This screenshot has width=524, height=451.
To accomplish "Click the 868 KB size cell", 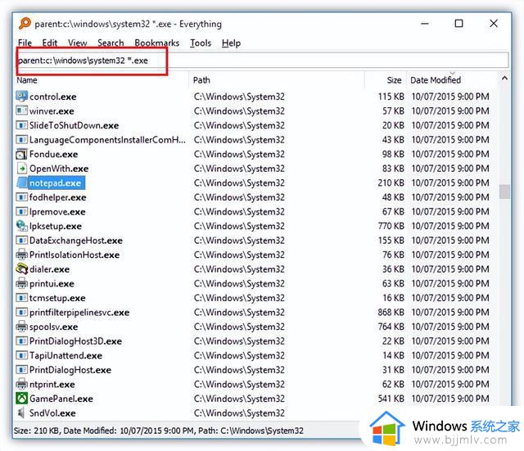I will point(391,312).
